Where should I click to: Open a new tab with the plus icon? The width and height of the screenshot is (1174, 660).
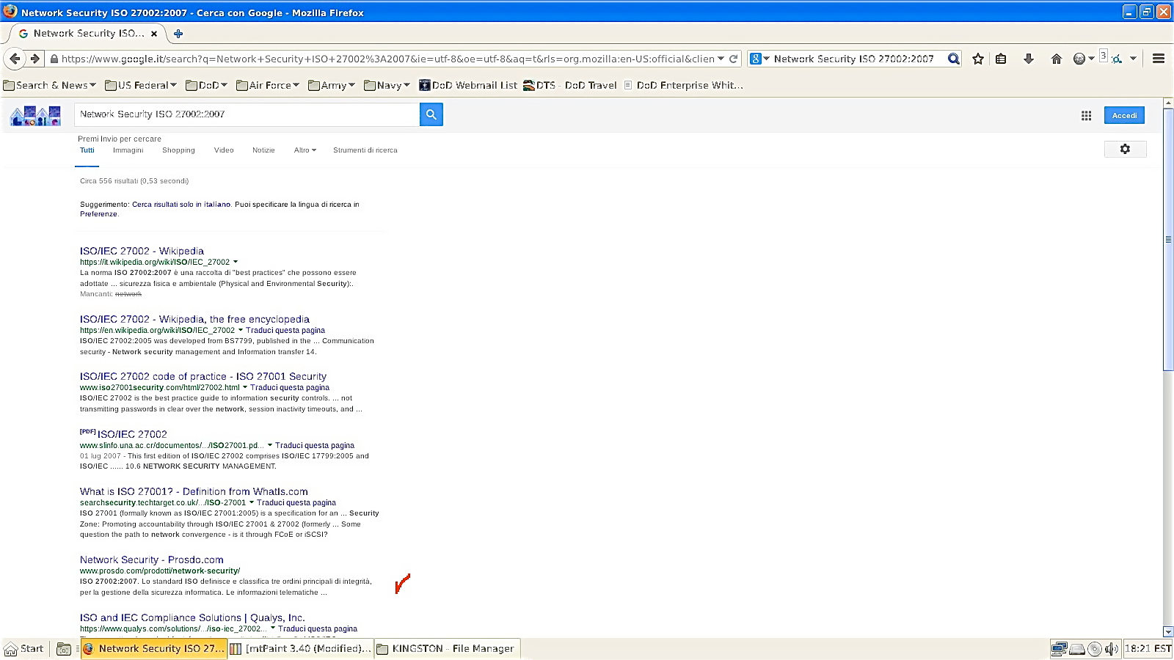click(x=178, y=33)
